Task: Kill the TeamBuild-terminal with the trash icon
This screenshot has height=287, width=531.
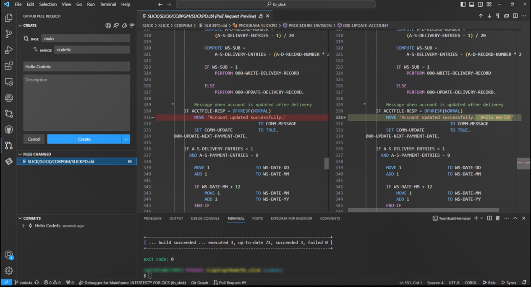Action: [x=498, y=218]
